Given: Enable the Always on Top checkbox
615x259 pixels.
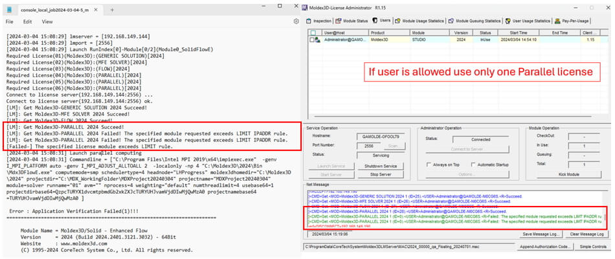Looking at the screenshot, I should click(x=429, y=164).
